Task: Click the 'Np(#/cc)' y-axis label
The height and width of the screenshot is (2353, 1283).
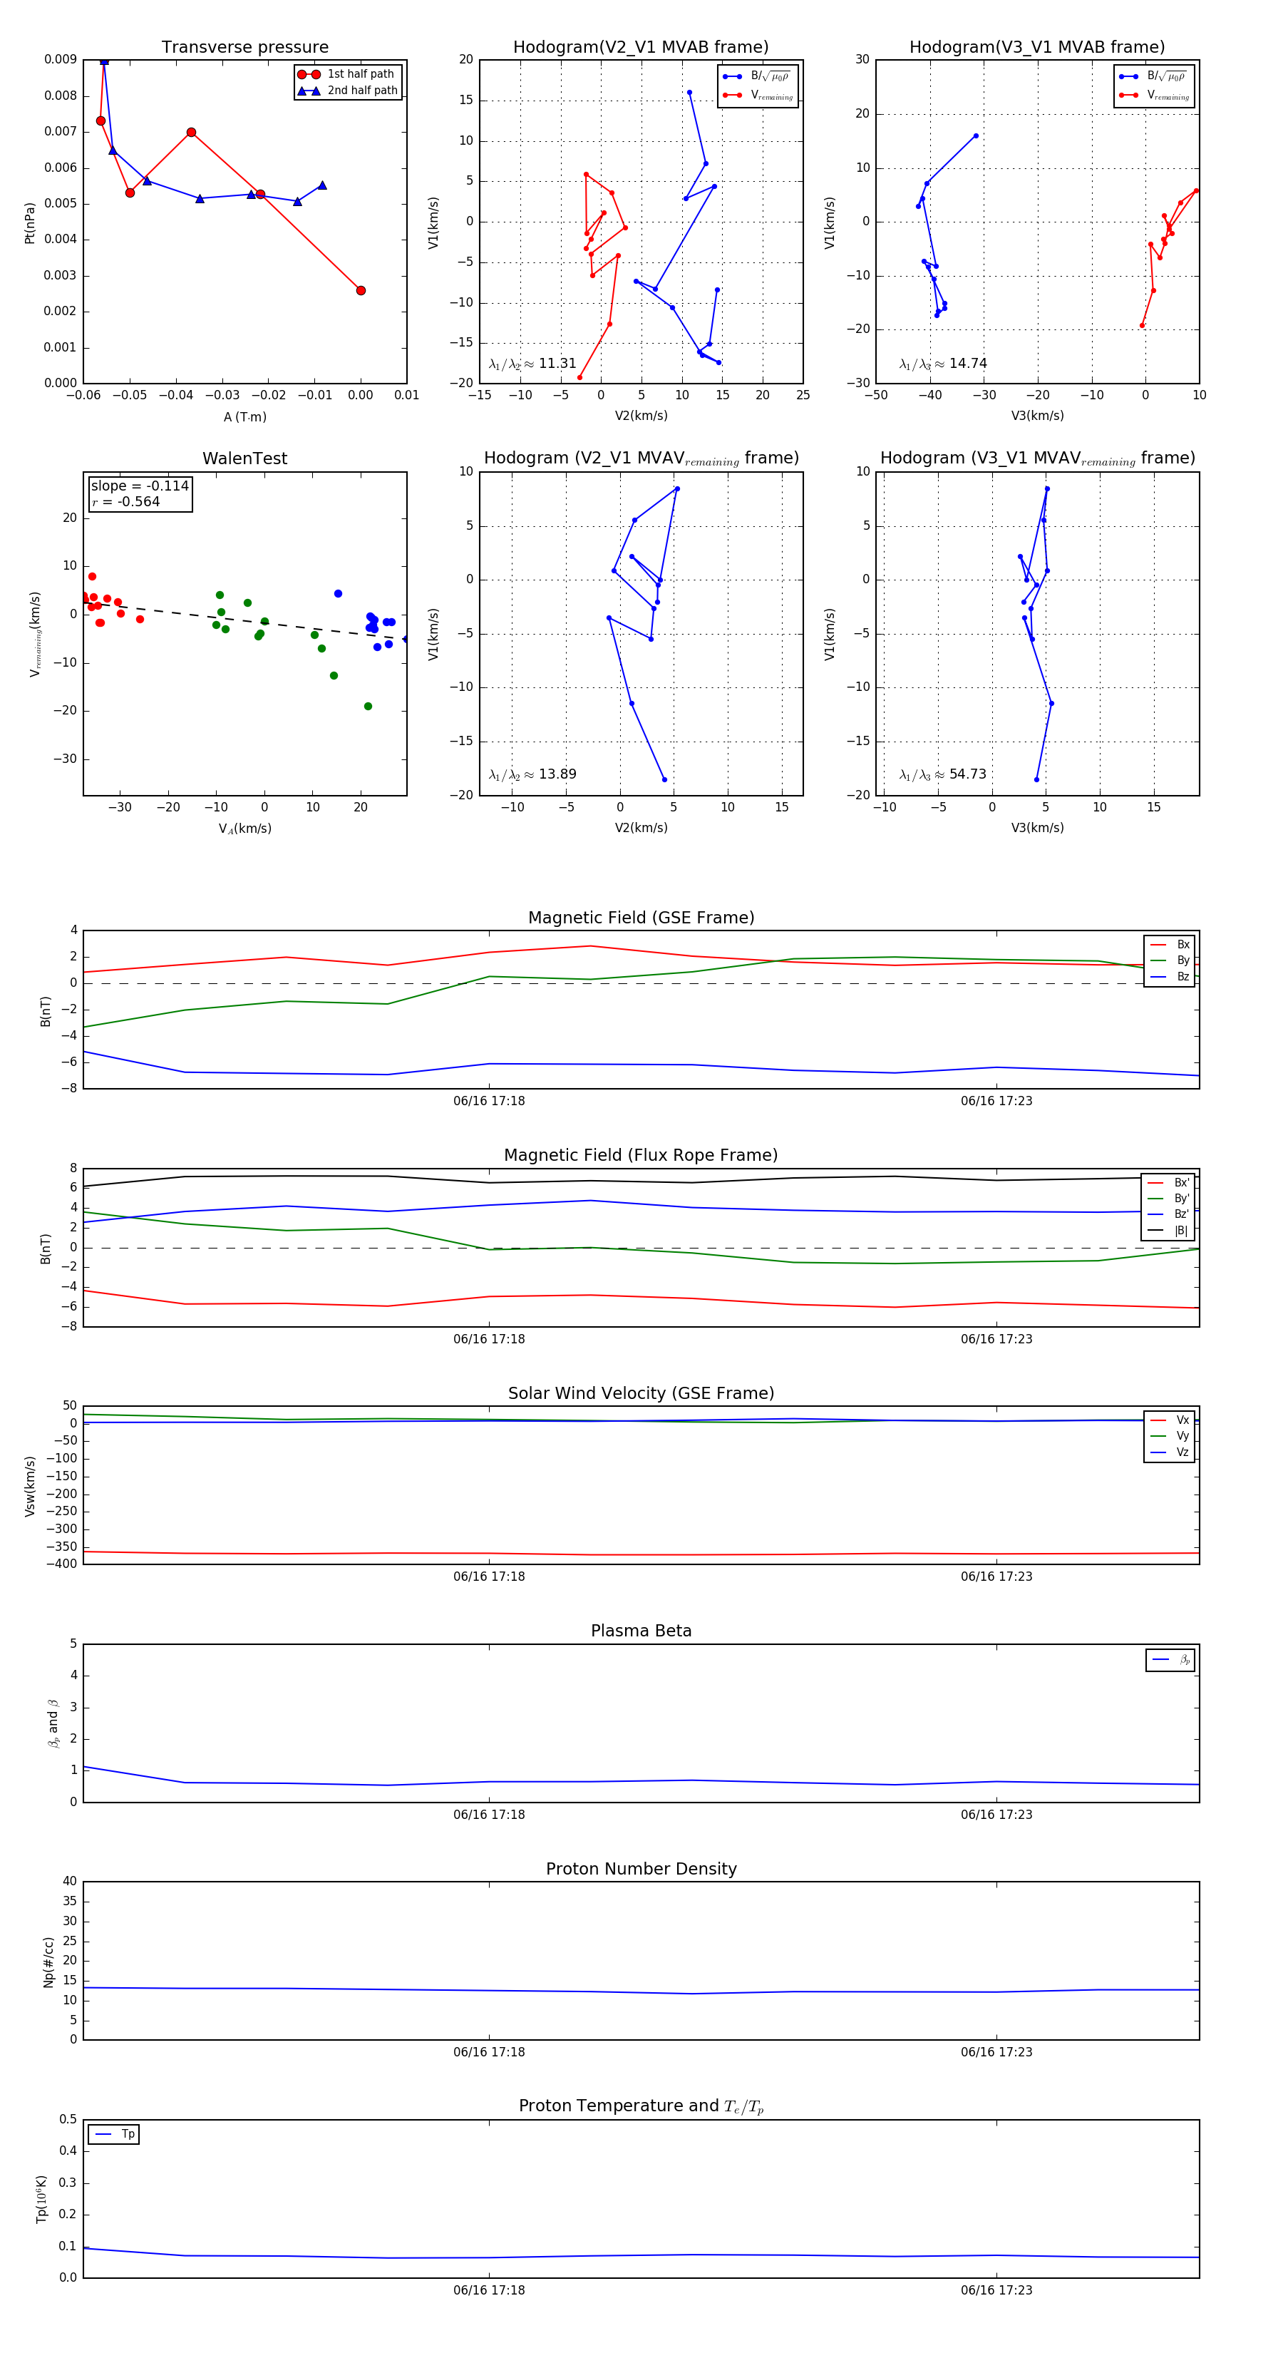Action: point(48,1961)
